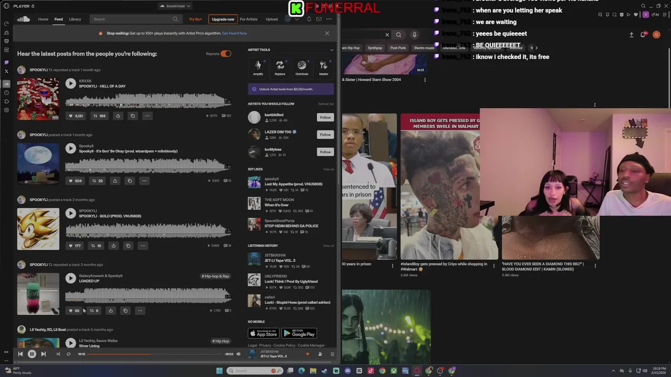The height and width of the screenshot is (377, 671).
Task: Click Unlock Artist tools from $3.25/month banner
Action: (291, 89)
